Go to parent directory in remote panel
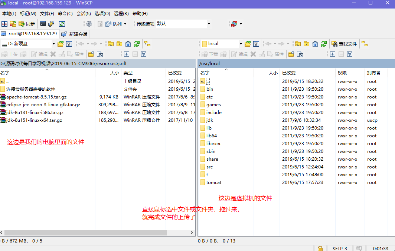Image resolution: width=395 pixels, height=251 pixels. [298, 44]
